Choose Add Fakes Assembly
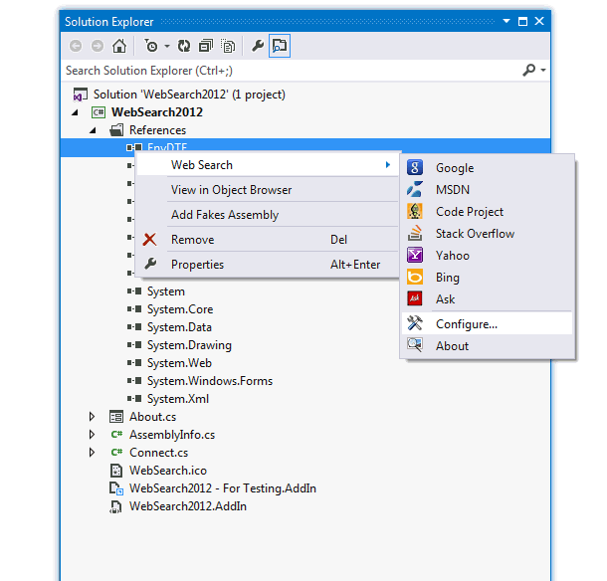 click(267, 215)
